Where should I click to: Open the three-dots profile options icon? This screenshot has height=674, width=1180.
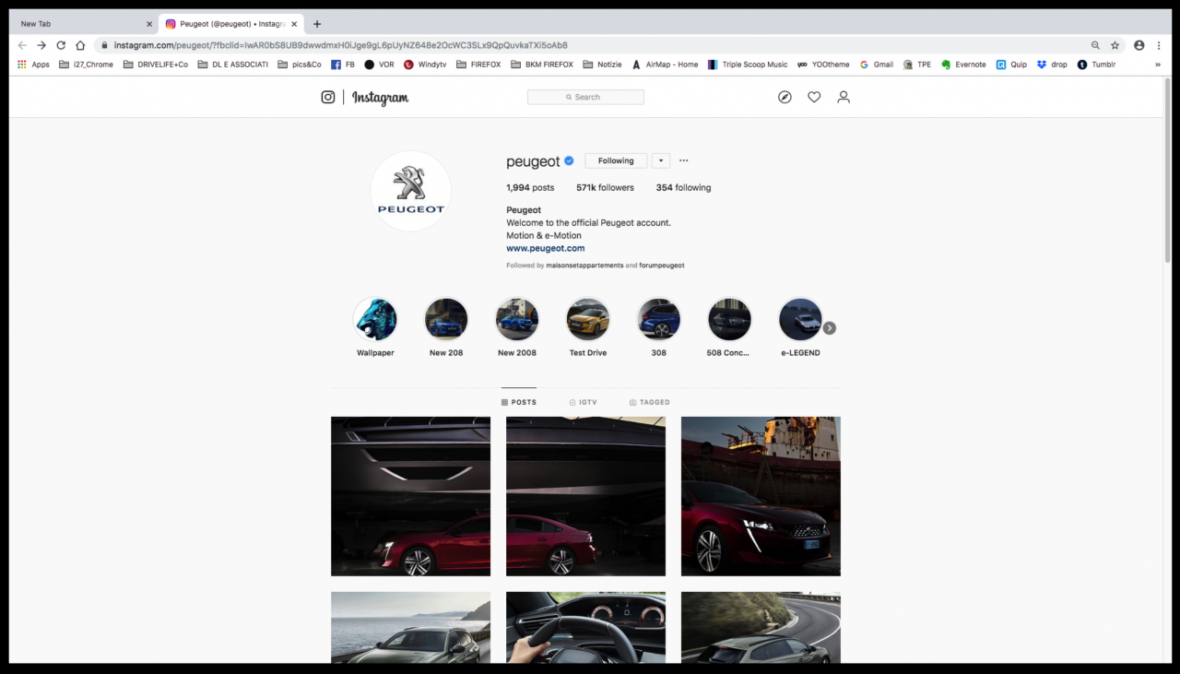[683, 160]
